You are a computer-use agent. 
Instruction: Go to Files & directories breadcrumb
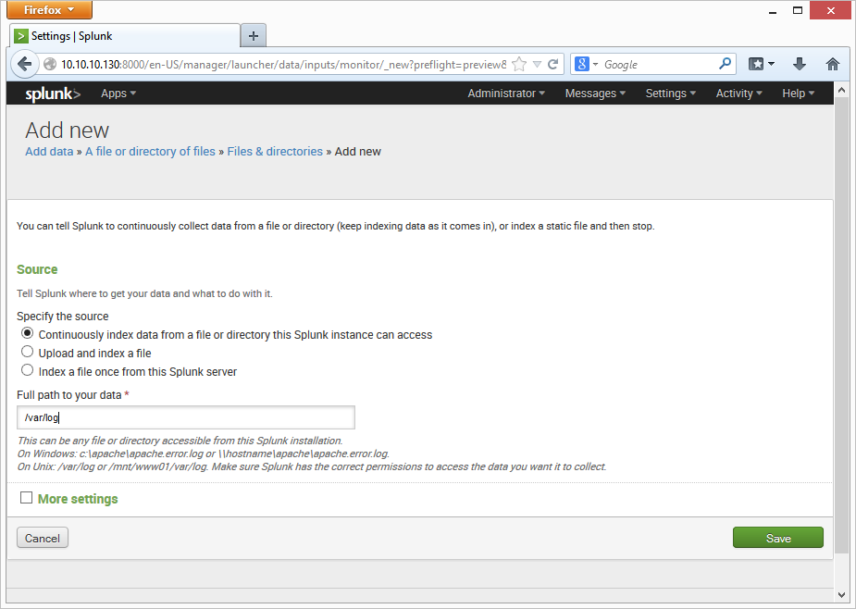(x=275, y=151)
